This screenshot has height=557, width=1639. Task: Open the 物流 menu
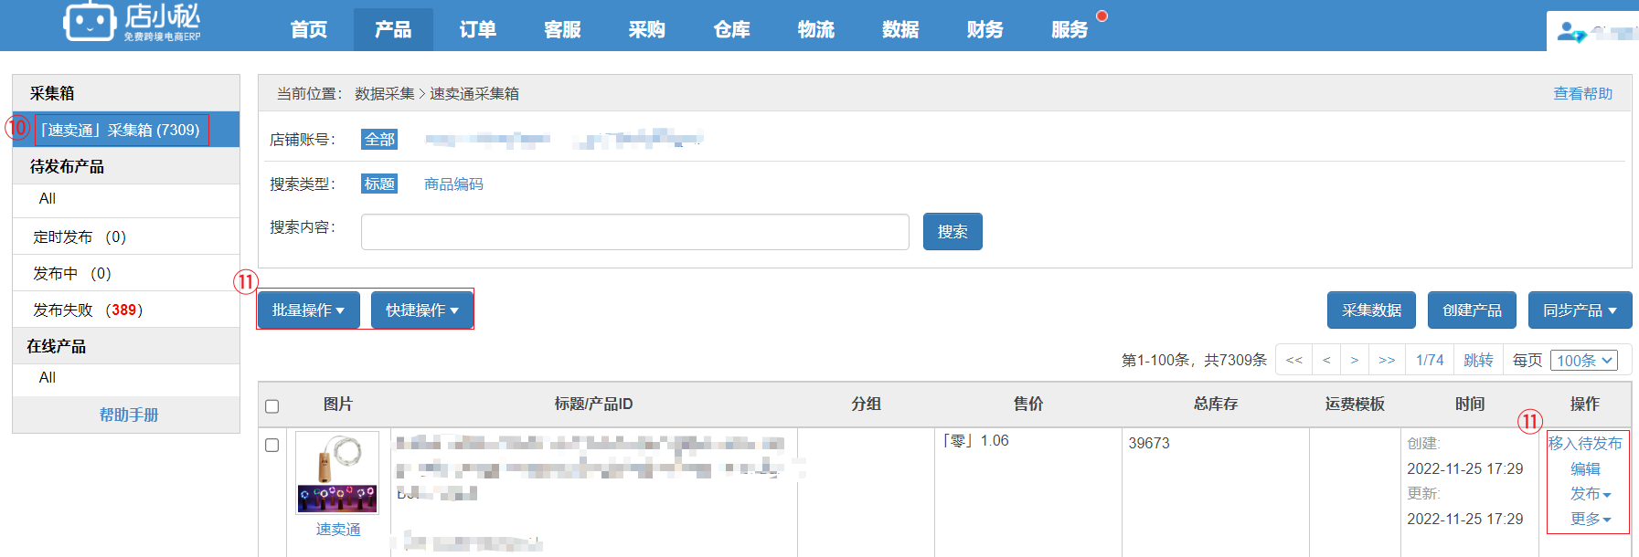816,29
